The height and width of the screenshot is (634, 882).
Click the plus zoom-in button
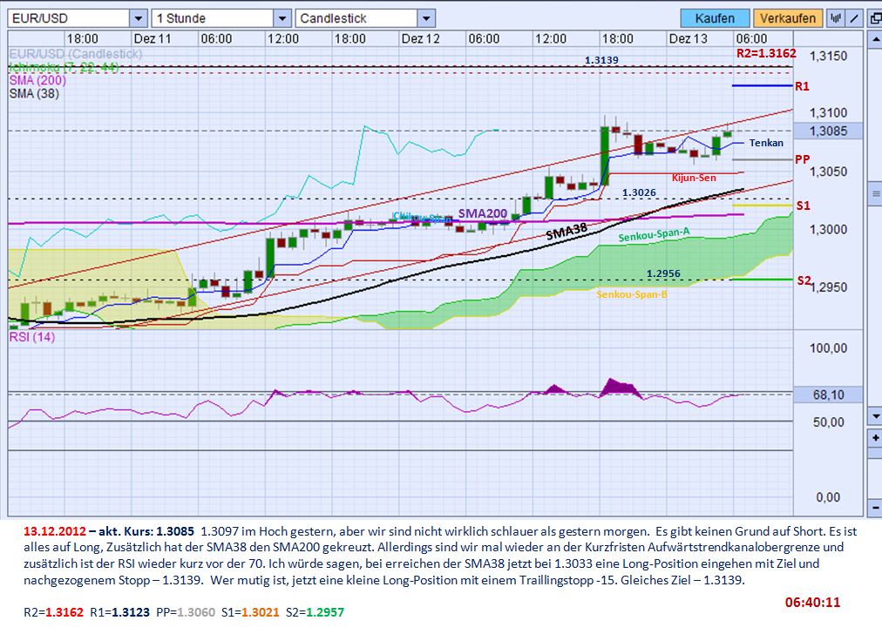coord(875,437)
